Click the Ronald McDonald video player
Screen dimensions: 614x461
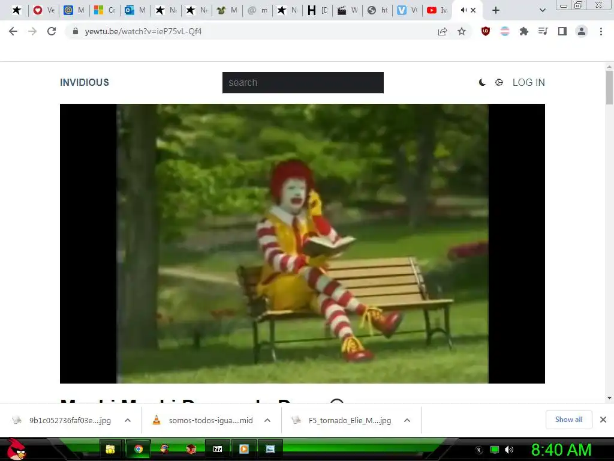[x=302, y=244]
